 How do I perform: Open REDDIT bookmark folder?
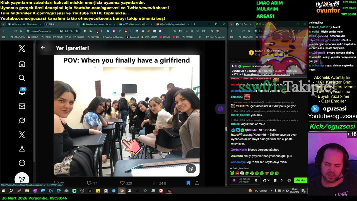pyautogui.click(x=79, y=37)
